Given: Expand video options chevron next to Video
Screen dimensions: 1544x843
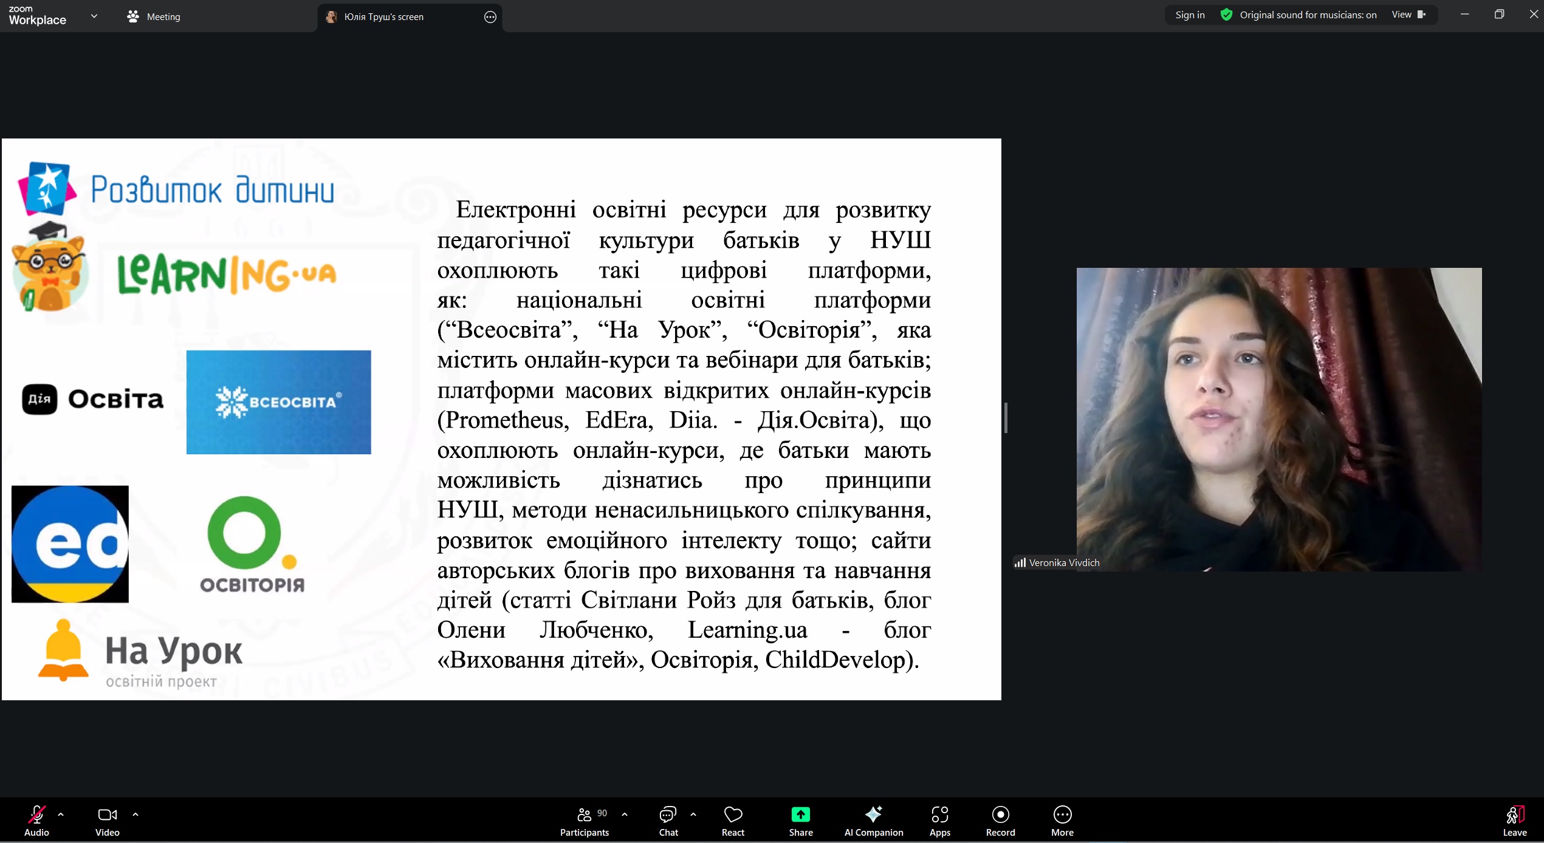Looking at the screenshot, I should click(136, 814).
